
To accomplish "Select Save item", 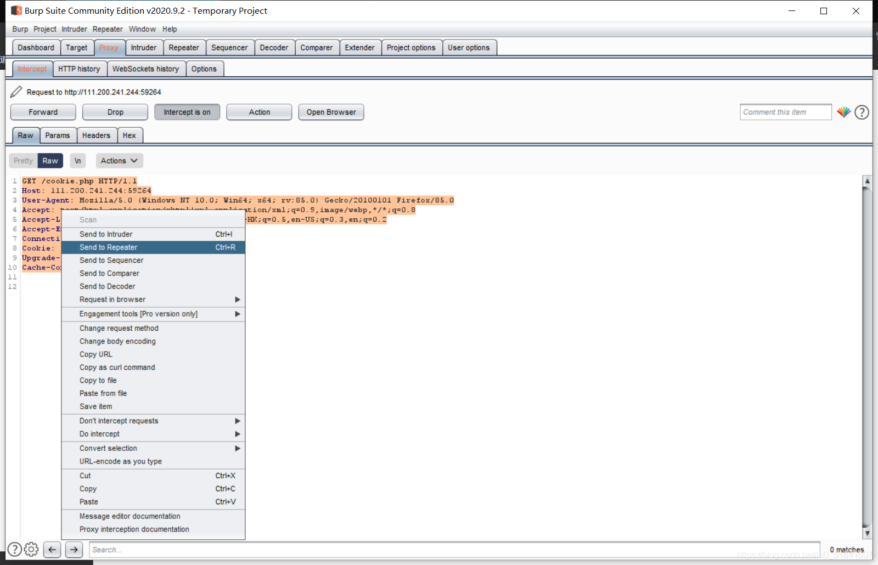I will click(x=153, y=406).
